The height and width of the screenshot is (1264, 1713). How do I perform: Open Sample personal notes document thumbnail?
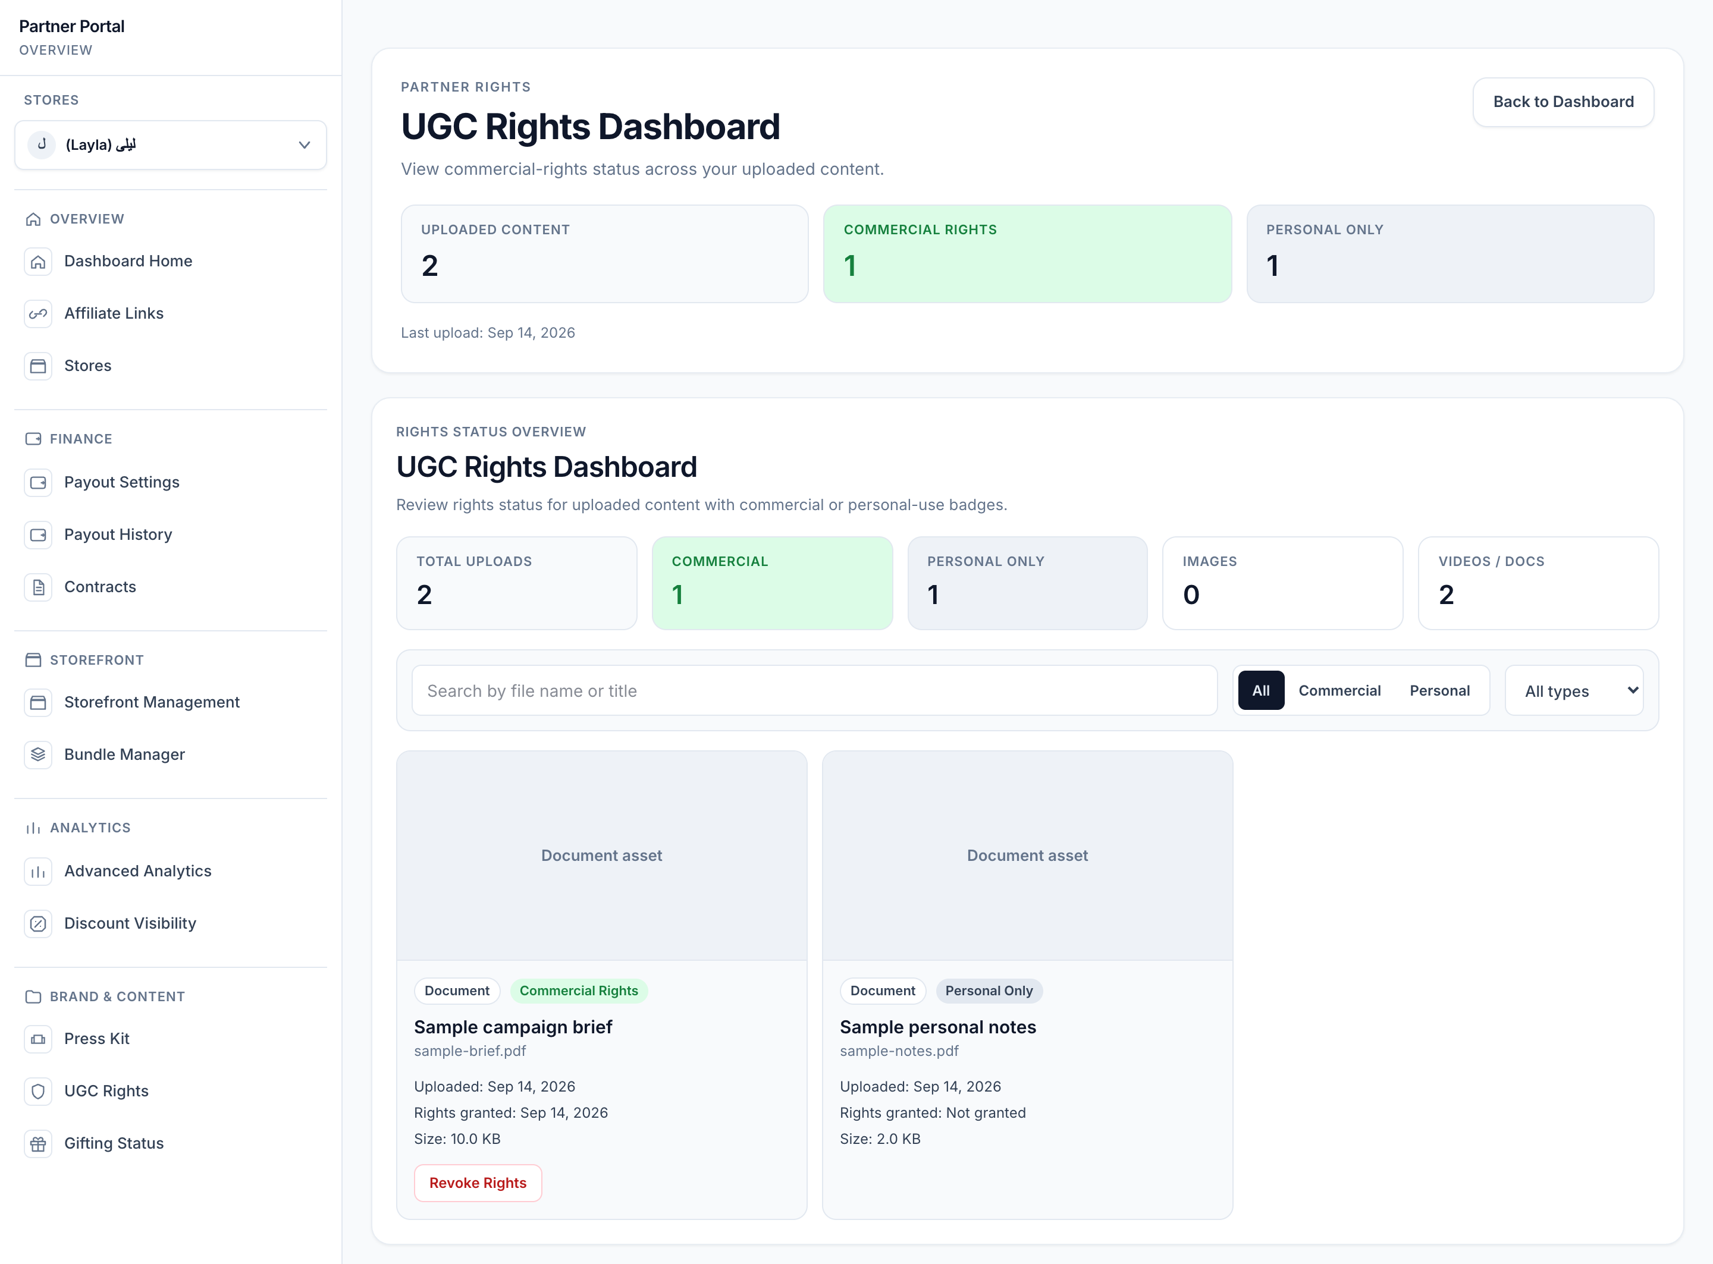(1027, 856)
